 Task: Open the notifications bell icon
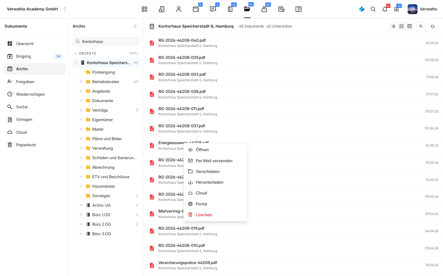click(x=385, y=9)
